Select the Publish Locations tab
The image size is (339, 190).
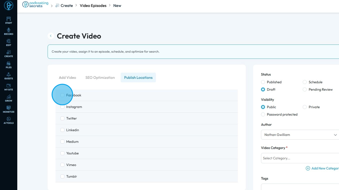point(138,78)
